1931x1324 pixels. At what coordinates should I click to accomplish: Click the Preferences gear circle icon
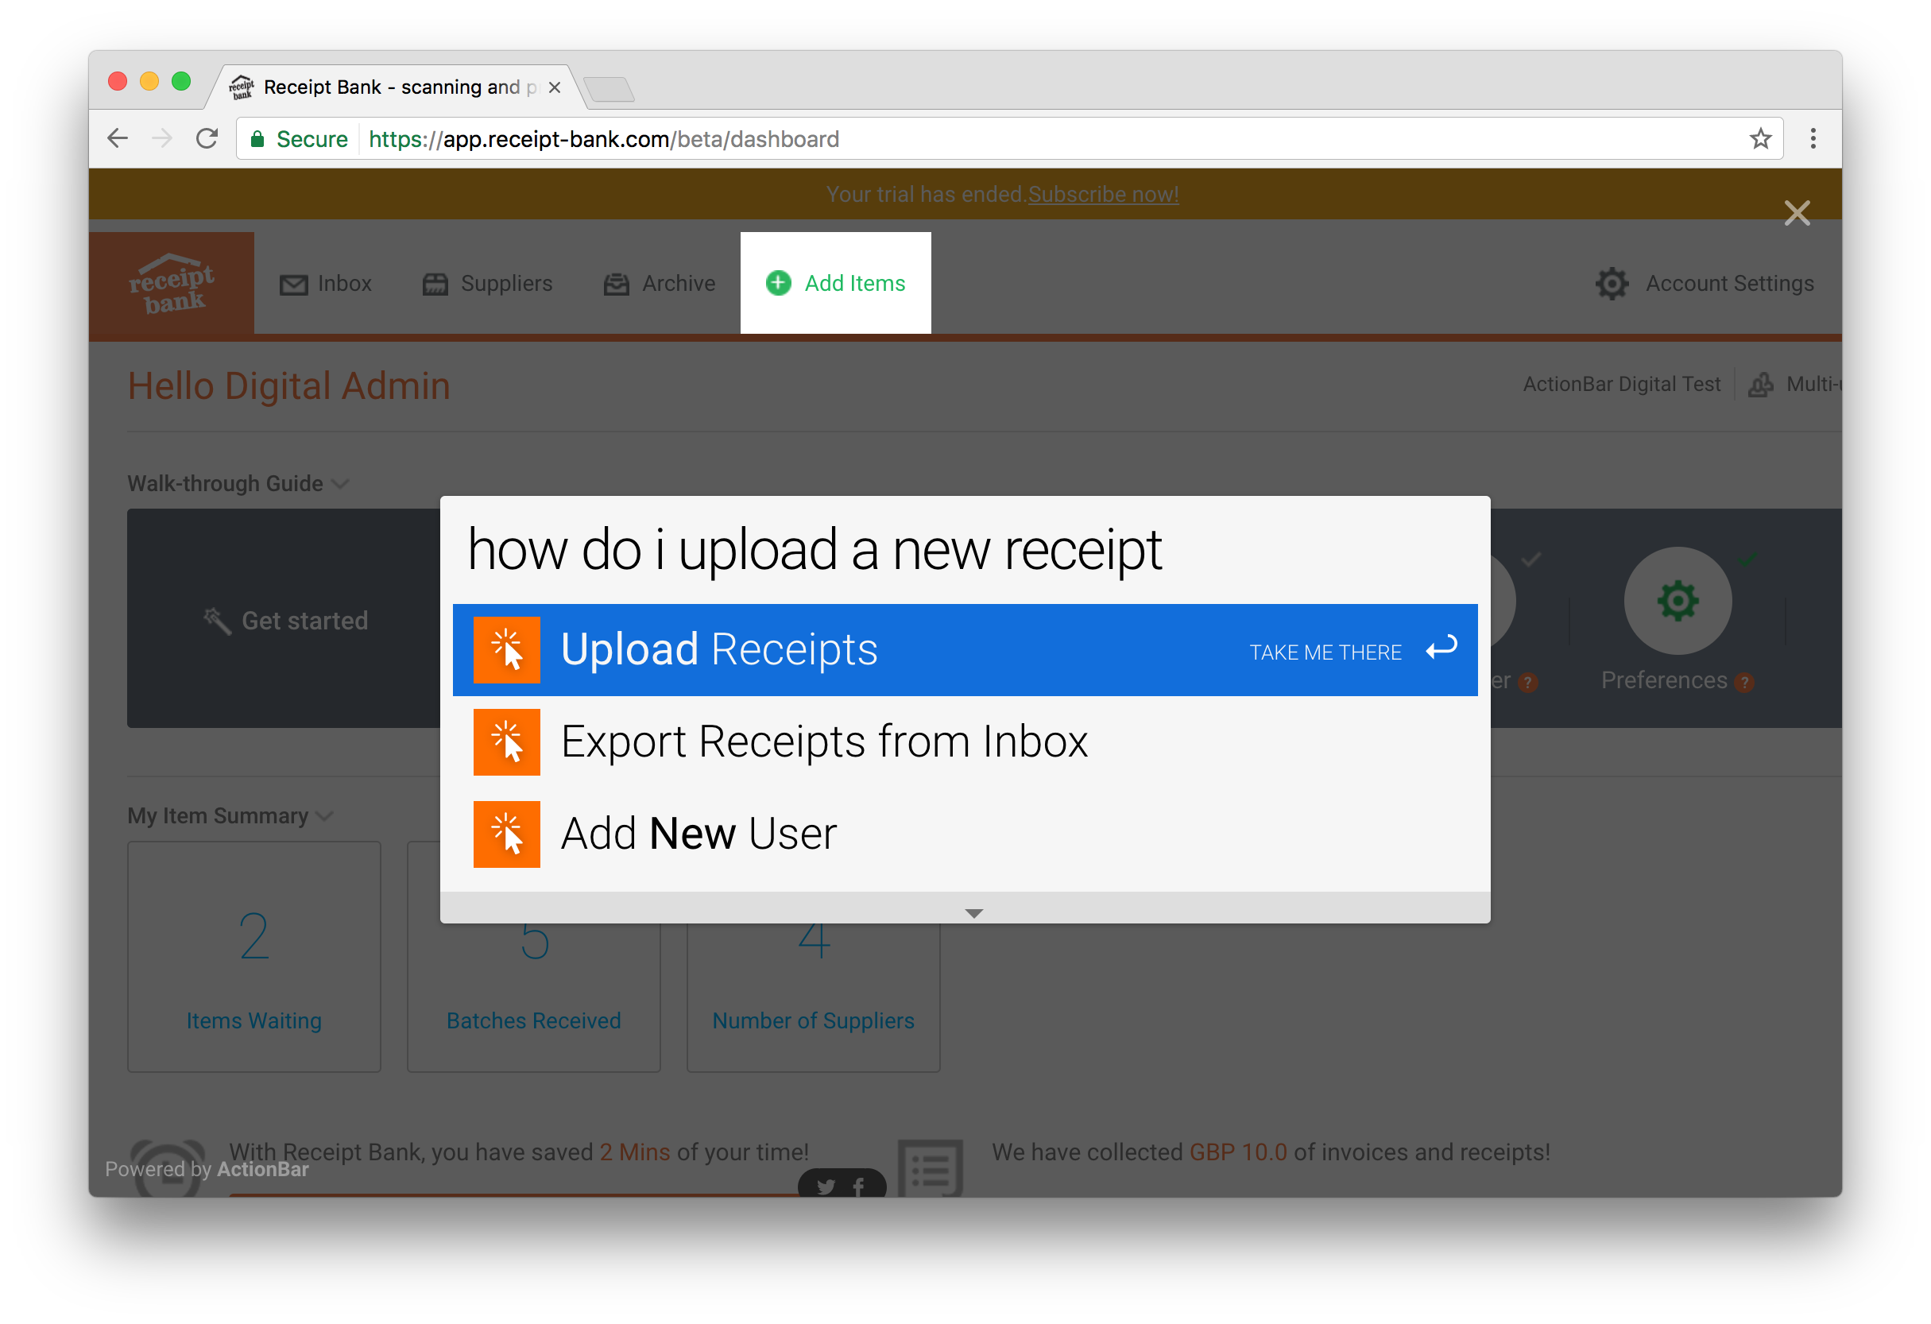coord(1677,600)
